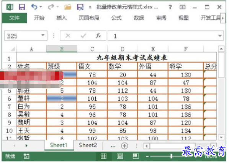The image size is (229, 163).
Task: Open the 数据 ribbon tab
Action: [139, 18]
